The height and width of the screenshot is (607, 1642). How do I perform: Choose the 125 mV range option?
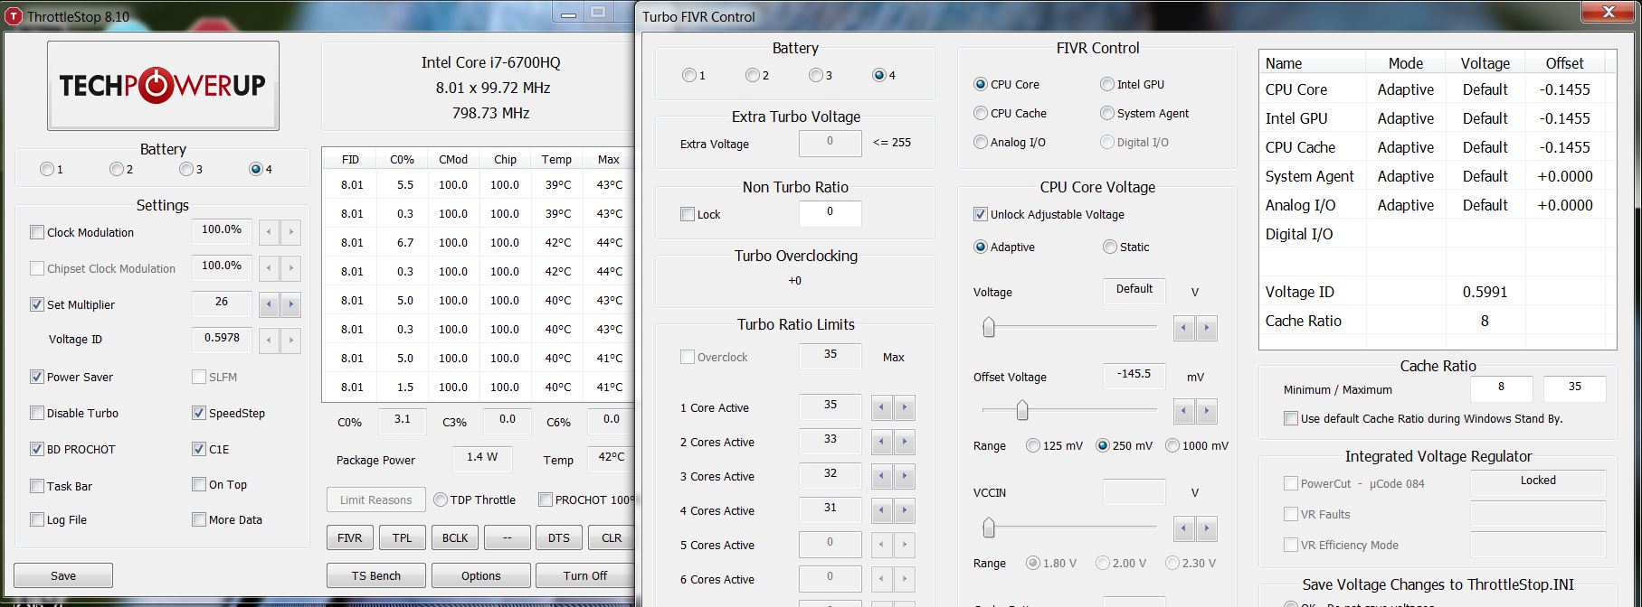tap(1033, 445)
